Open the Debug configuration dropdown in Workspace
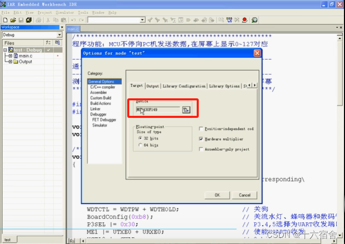 [59, 35]
